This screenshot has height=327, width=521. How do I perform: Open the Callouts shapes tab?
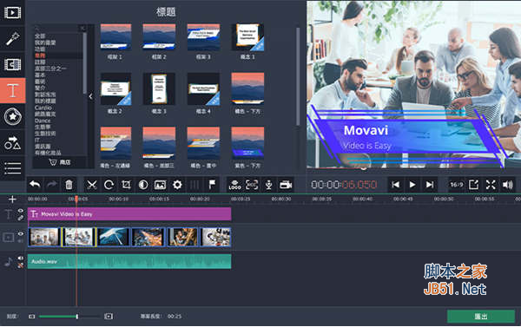[x=13, y=142]
